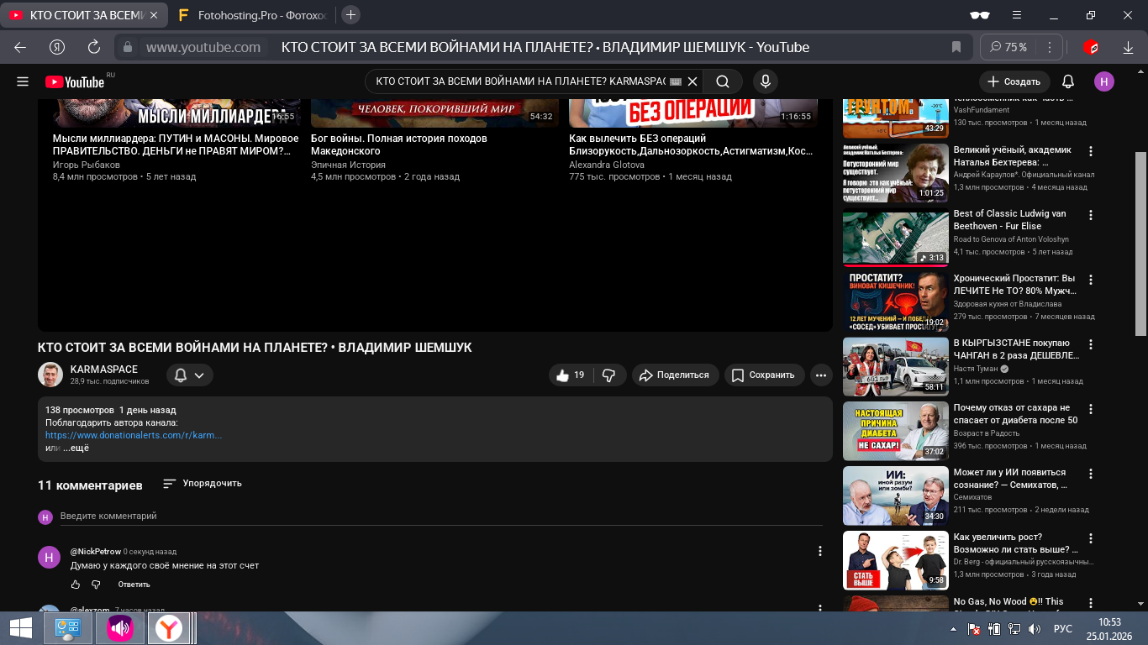Open the on-screen keyboard in search box
The height and width of the screenshot is (645, 1148).
(676, 81)
